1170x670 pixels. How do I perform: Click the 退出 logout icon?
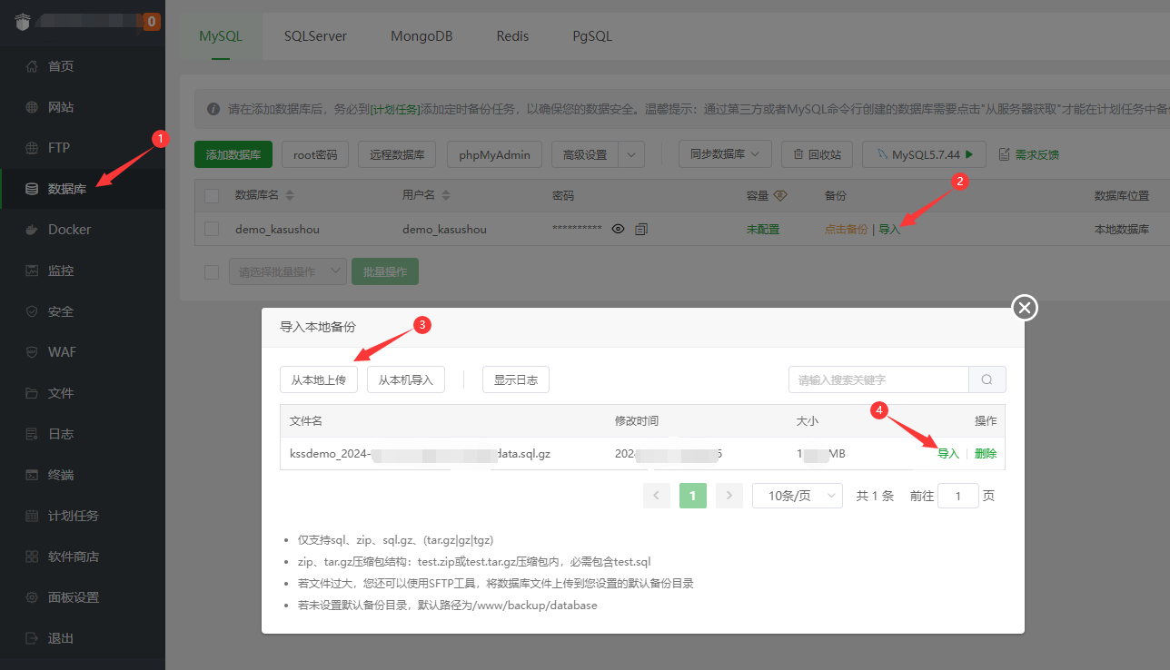32,638
